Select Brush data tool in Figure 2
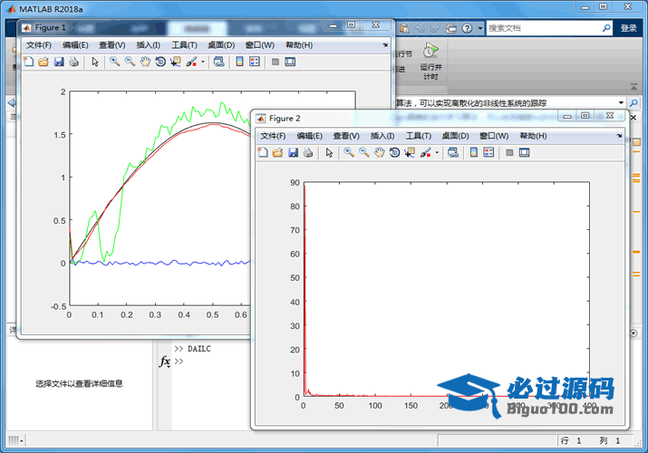 click(426, 153)
